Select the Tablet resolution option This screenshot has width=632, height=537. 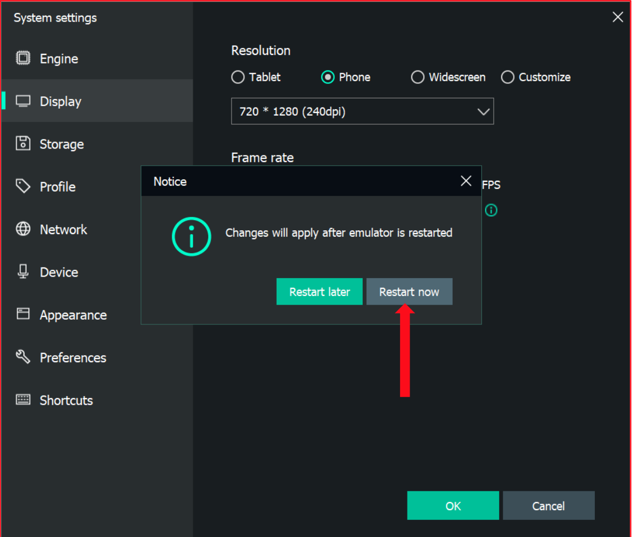pos(238,77)
